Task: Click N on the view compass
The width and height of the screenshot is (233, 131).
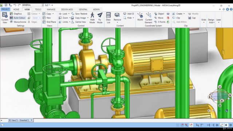Action: click(x=230, y=95)
